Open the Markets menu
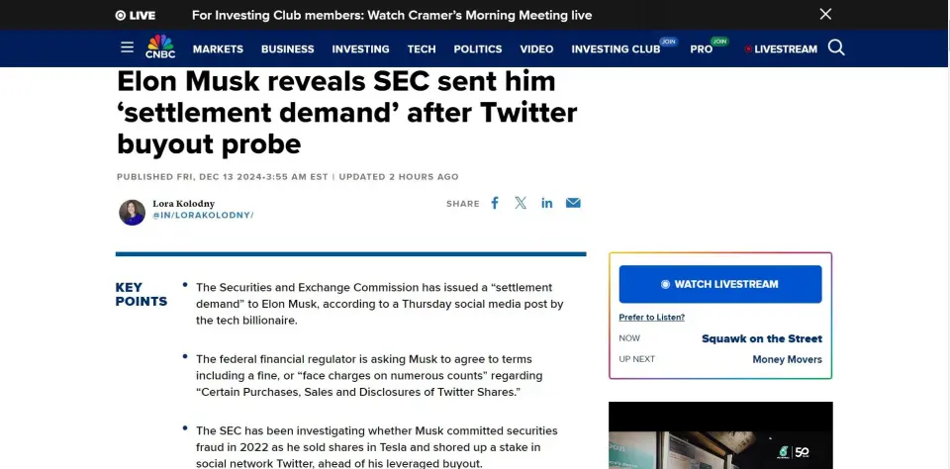 pos(218,48)
